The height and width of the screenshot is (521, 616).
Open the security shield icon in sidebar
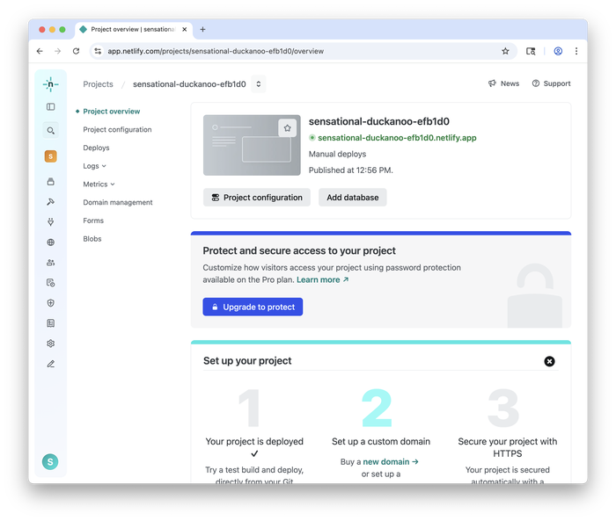(51, 303)
